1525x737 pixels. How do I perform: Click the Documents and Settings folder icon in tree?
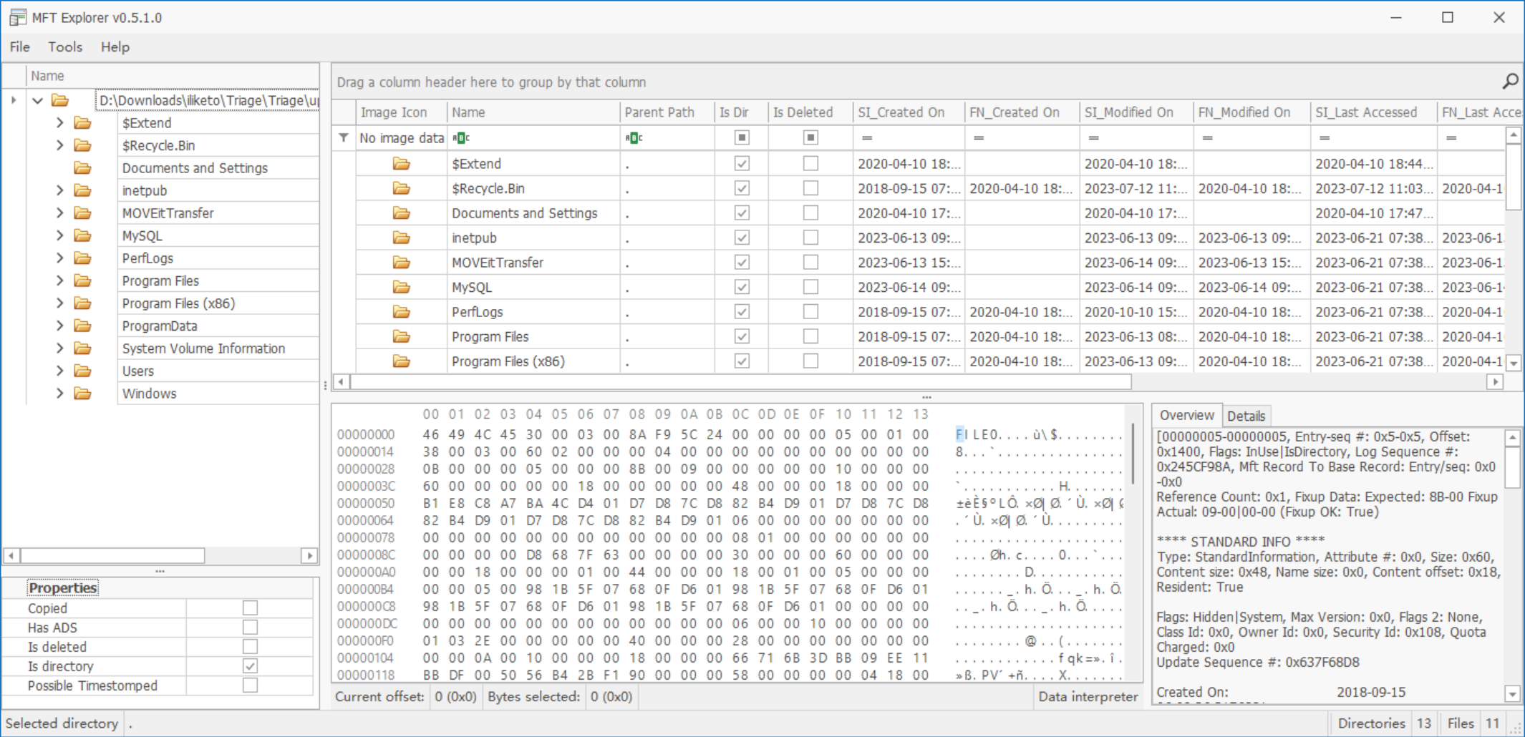83,168
